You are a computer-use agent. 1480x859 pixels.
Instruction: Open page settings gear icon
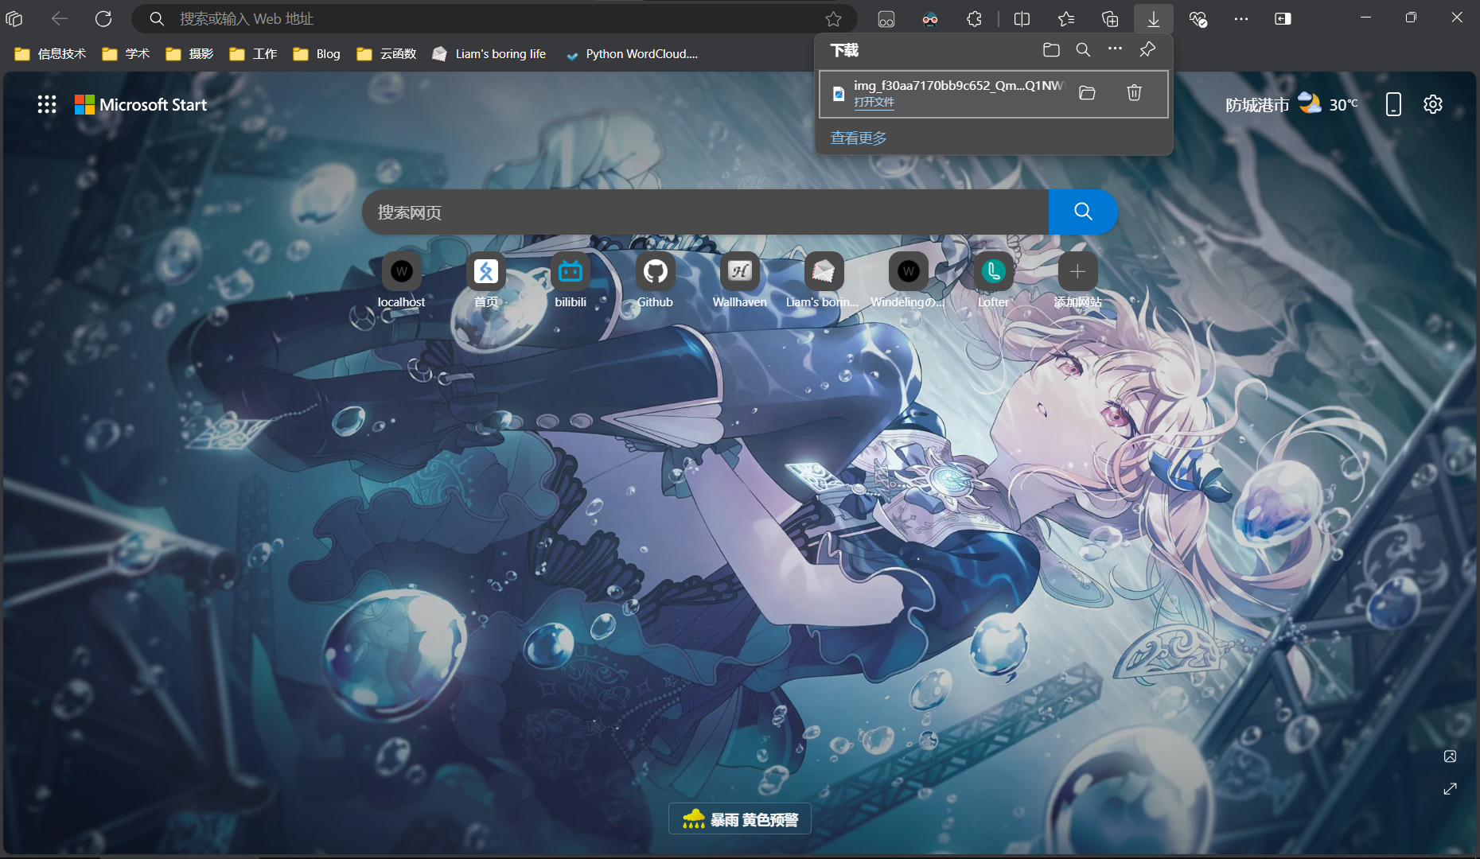click(1433, 104)
